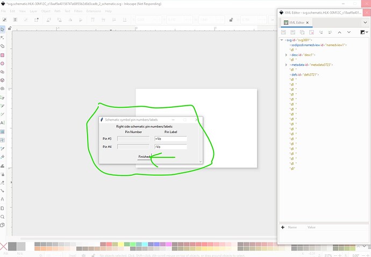This screenshot has width=371, height=257.
Task: Select the Selector arrow tool
Action: click(x=2, y=30)
